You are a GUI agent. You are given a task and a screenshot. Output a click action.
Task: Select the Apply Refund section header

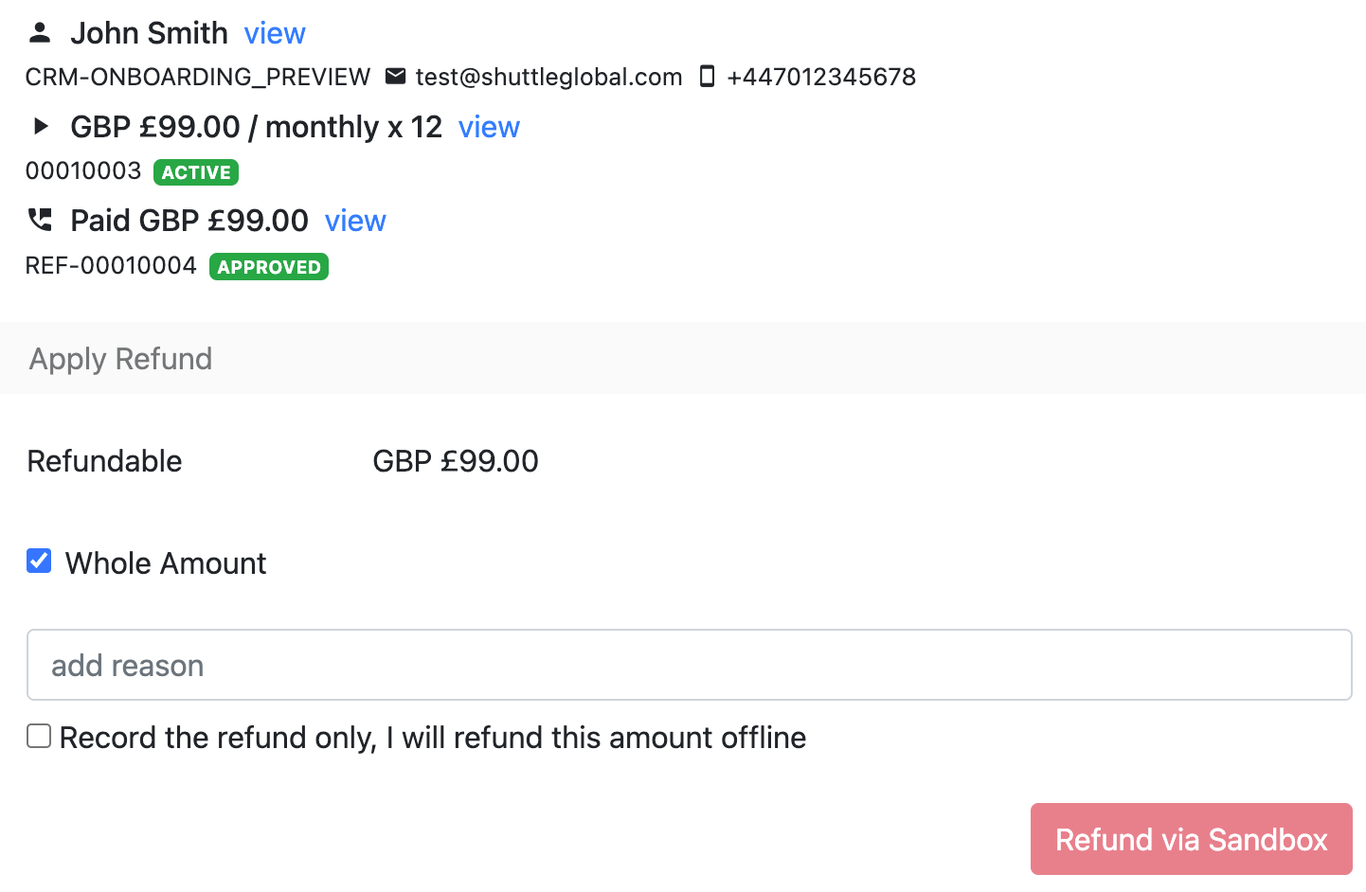[119, 359]
